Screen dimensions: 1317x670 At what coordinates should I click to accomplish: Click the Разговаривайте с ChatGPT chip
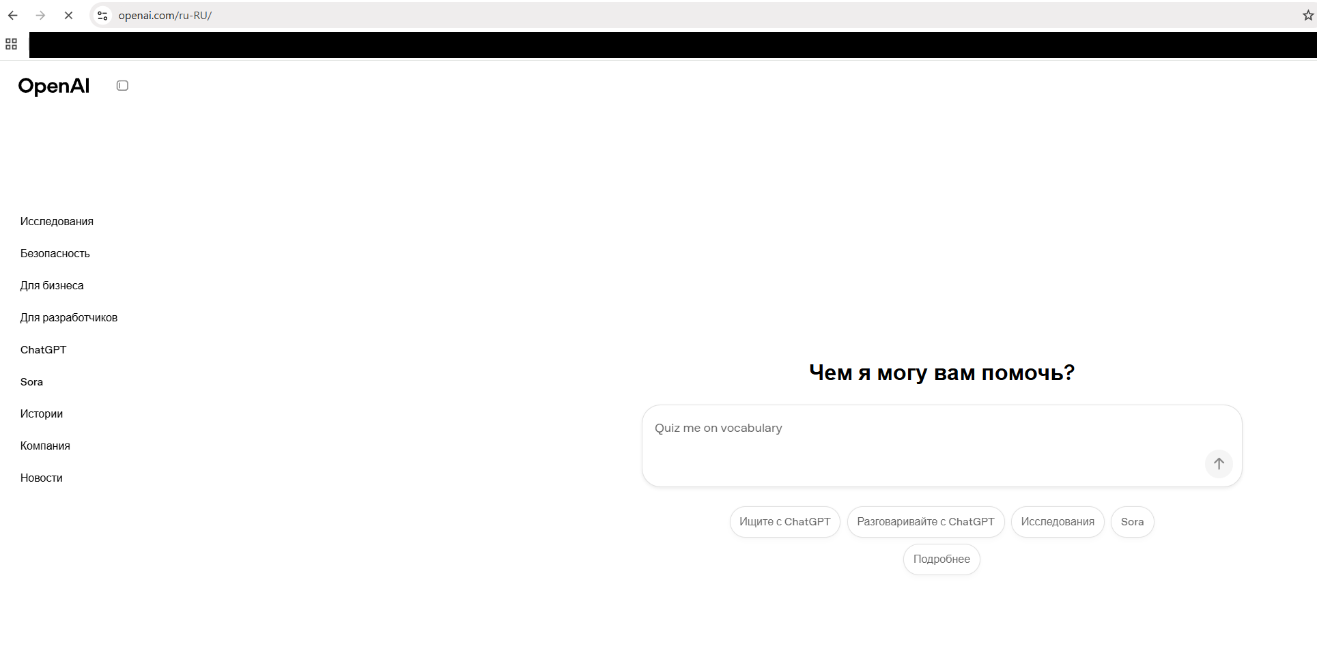[x=926, y=522]
